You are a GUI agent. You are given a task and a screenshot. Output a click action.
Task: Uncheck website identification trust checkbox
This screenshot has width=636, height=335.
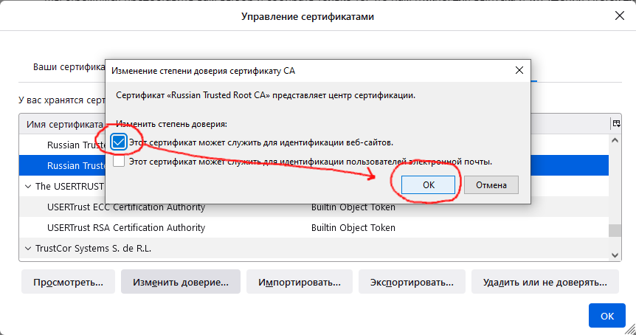tap(119, 142)
